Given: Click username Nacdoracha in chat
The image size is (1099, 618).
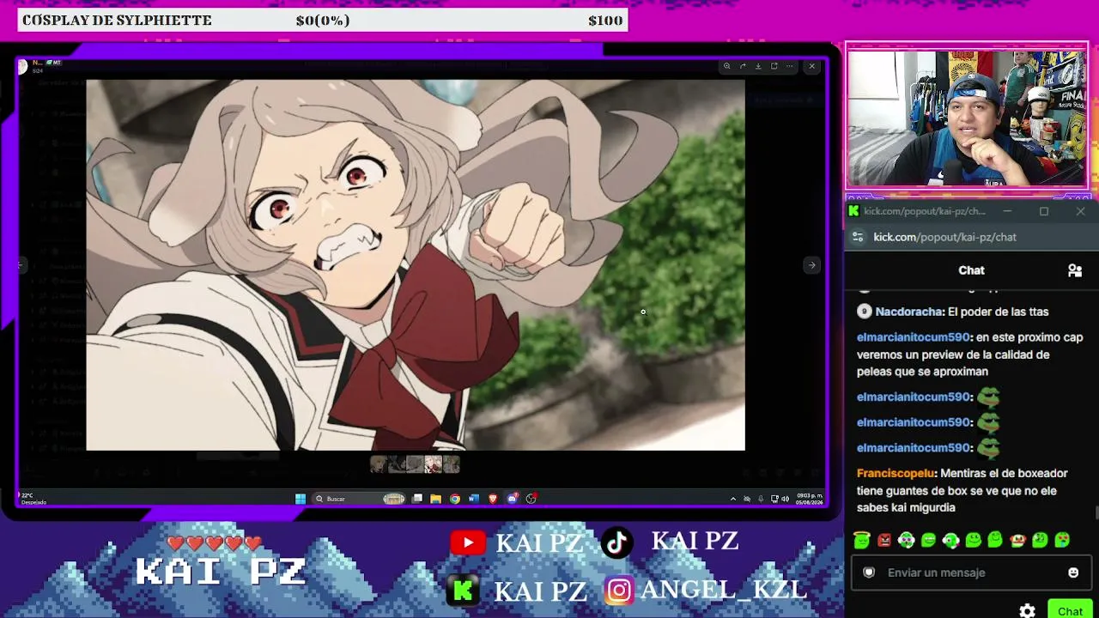Looking at the screenshot, I should 909,312.
